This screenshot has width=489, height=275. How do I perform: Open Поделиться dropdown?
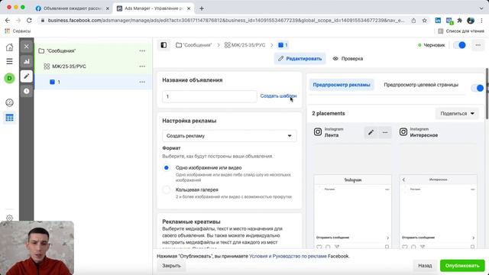(457, 114)
